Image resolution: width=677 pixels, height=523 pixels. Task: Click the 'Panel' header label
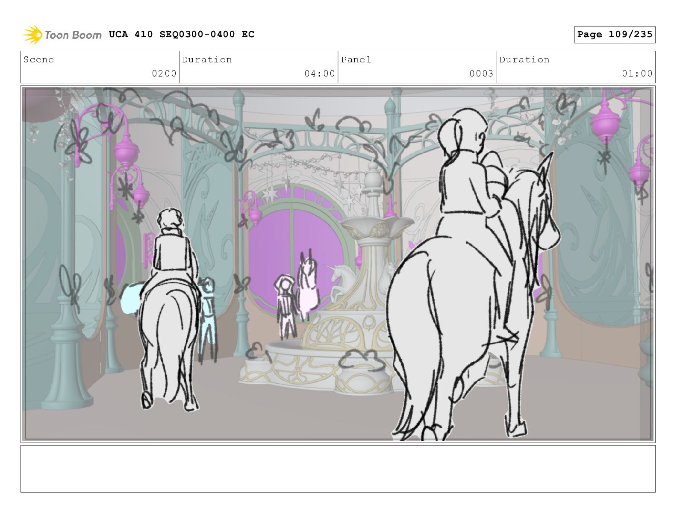tap(356, 60)
